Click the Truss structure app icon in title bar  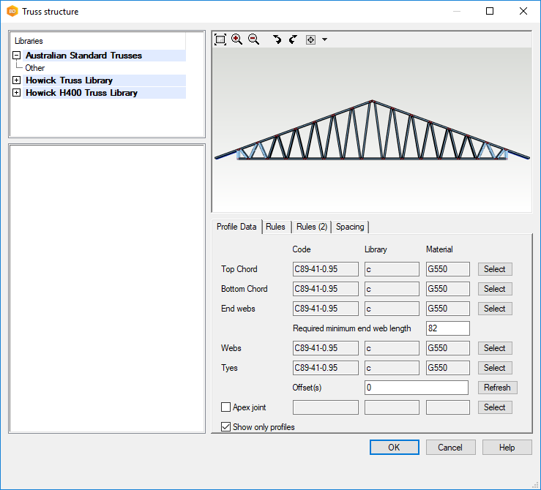(12, 11)
